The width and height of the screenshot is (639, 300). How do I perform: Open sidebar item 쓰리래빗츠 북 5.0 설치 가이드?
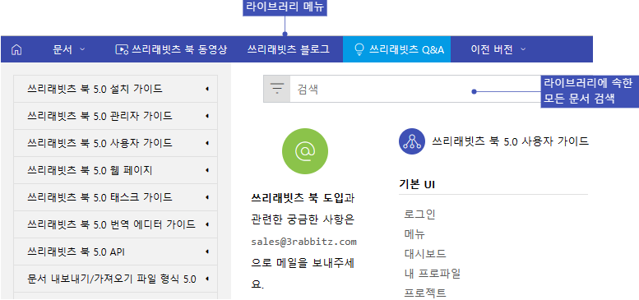115,89
